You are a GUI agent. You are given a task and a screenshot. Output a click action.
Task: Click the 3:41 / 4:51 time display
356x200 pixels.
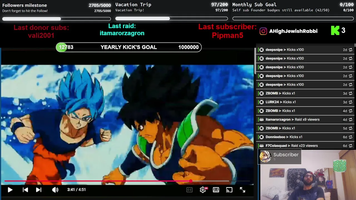[76, 190]
